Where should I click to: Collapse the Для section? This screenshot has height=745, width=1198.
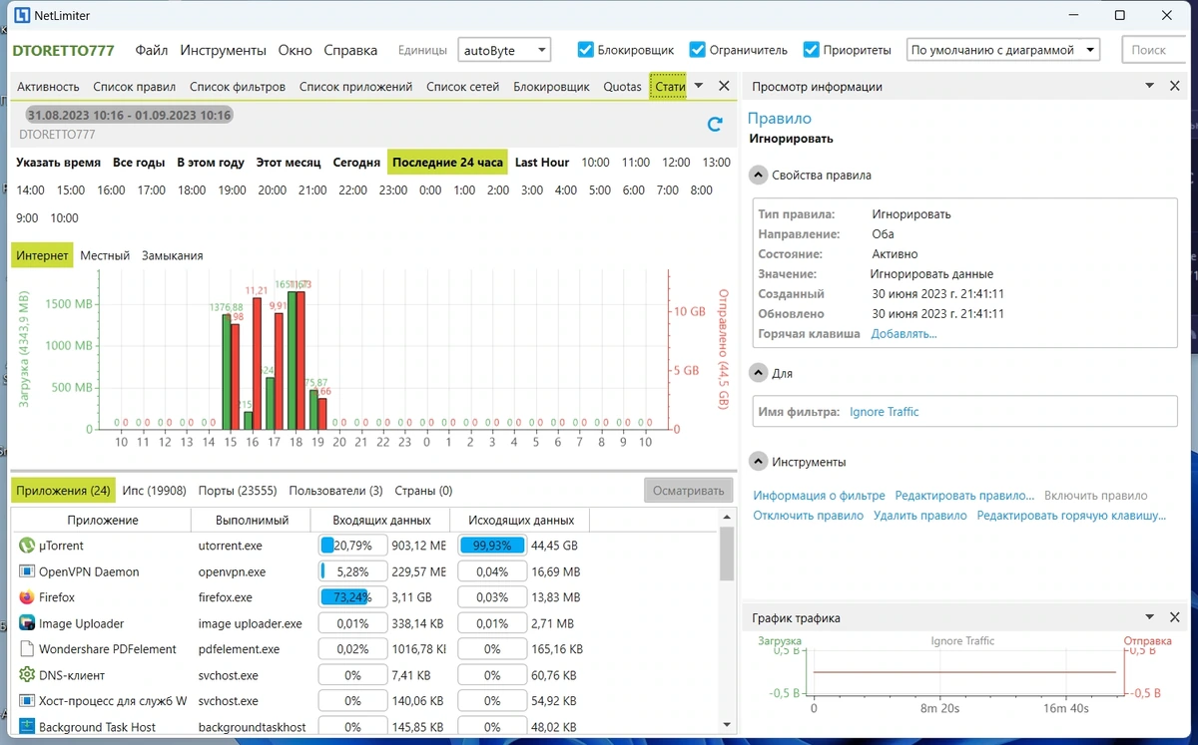tap(758, 373)
